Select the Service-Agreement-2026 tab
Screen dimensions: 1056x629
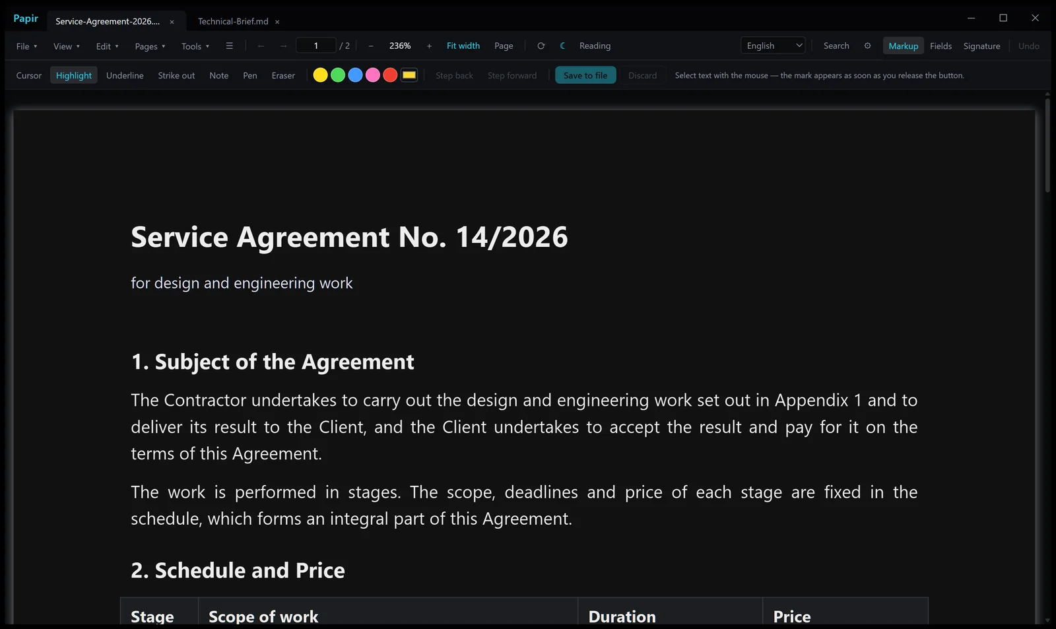(108, 22)
